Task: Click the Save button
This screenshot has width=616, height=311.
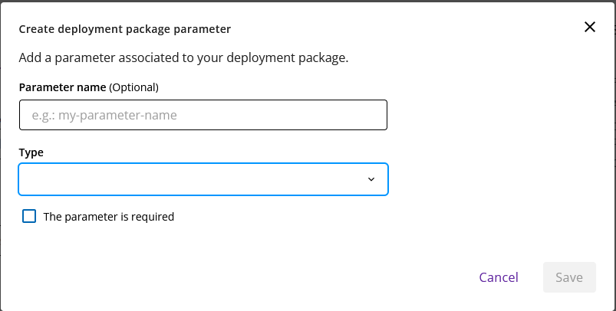Action: click(569, 277)
